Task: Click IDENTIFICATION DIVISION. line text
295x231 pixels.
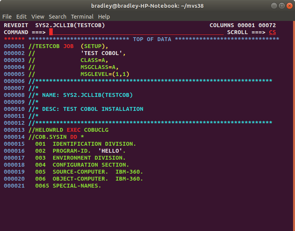Action: point(94,144)
